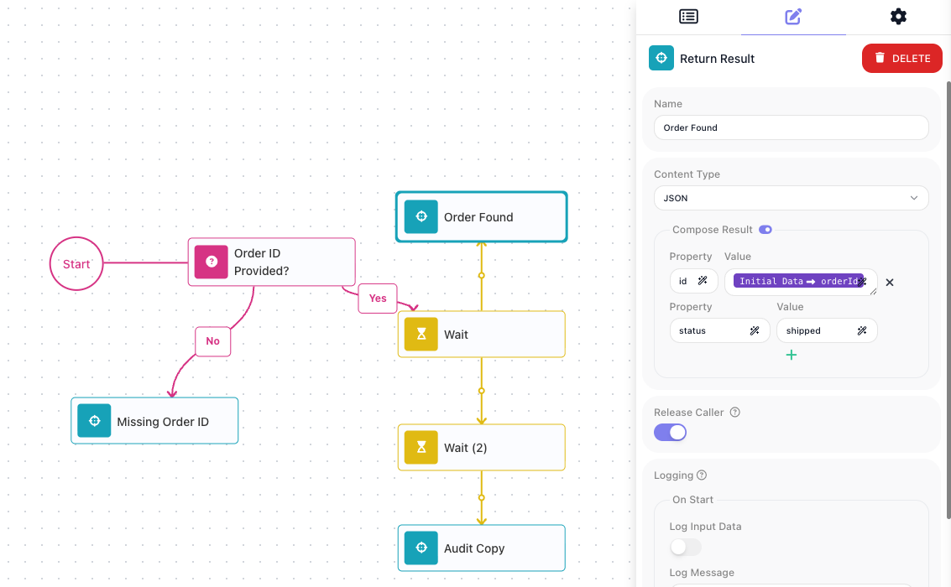
Task: Click the connector midpoint between Order Found and Wait
Action: (x=482, y=276)
